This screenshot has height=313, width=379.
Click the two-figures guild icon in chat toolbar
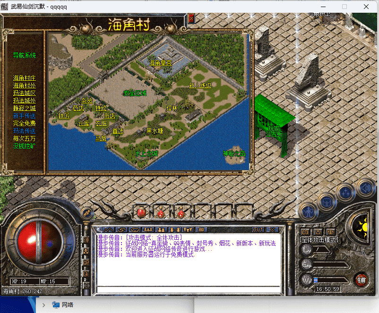(162, 230)
